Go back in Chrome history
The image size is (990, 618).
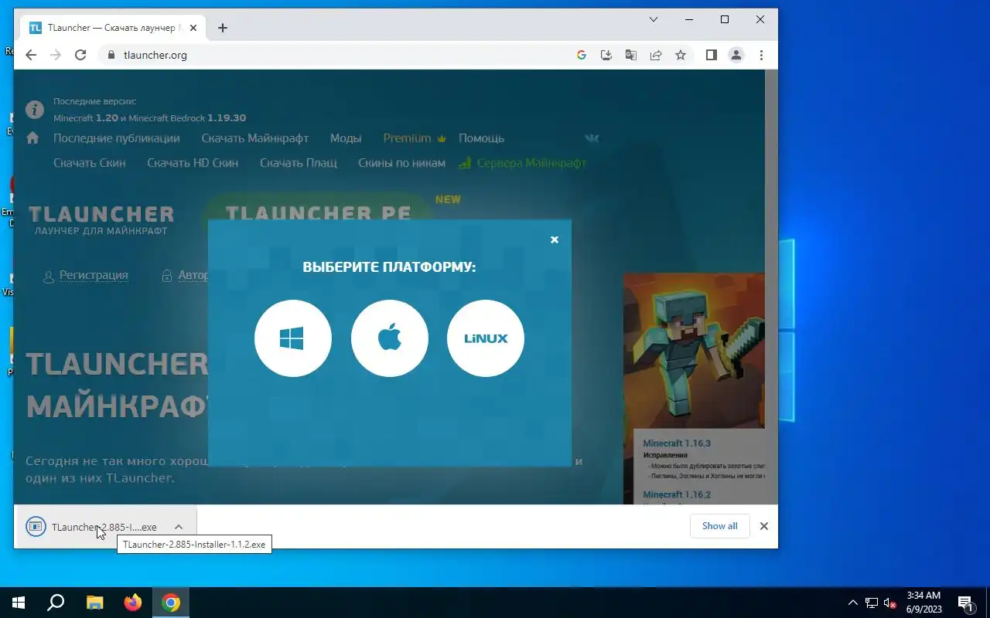pyautogui.click(x=31, y=55)
